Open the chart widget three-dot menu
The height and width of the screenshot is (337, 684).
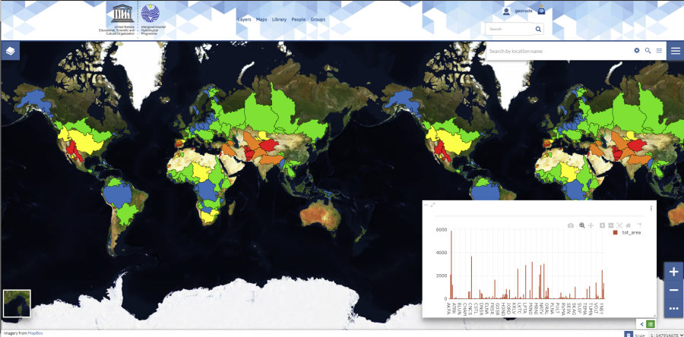(651, 208)
